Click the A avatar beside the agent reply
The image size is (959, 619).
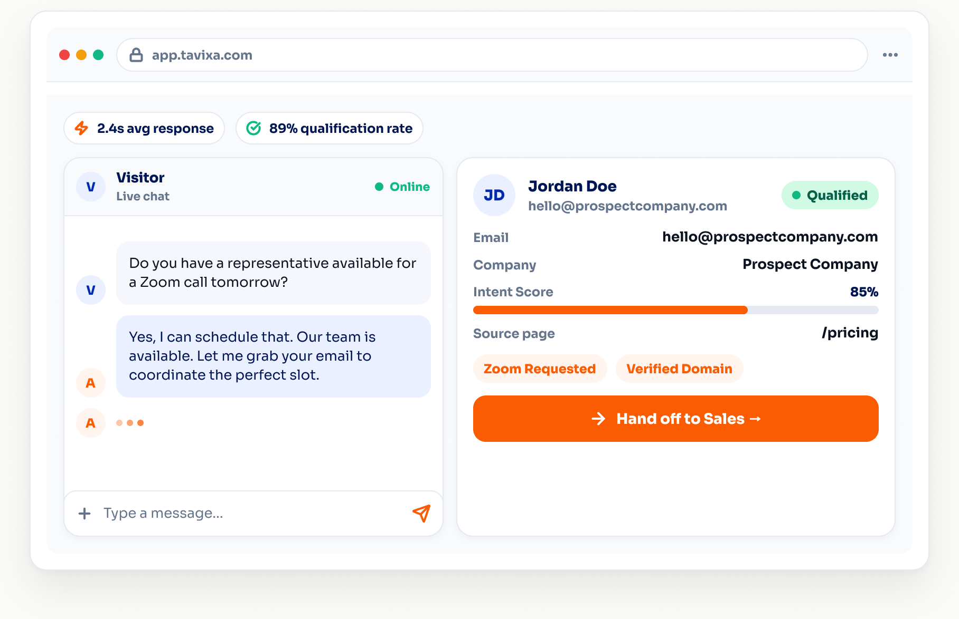(91, 383)
